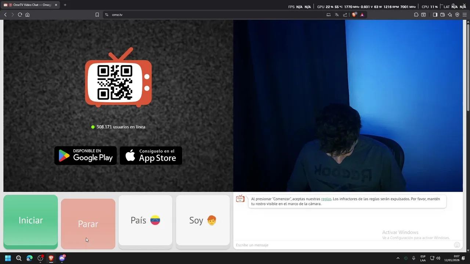Image resolution: width=470 pixels, height=264 pixels.
Task: Open the ESP LAA language switcher
Action: 423,258
